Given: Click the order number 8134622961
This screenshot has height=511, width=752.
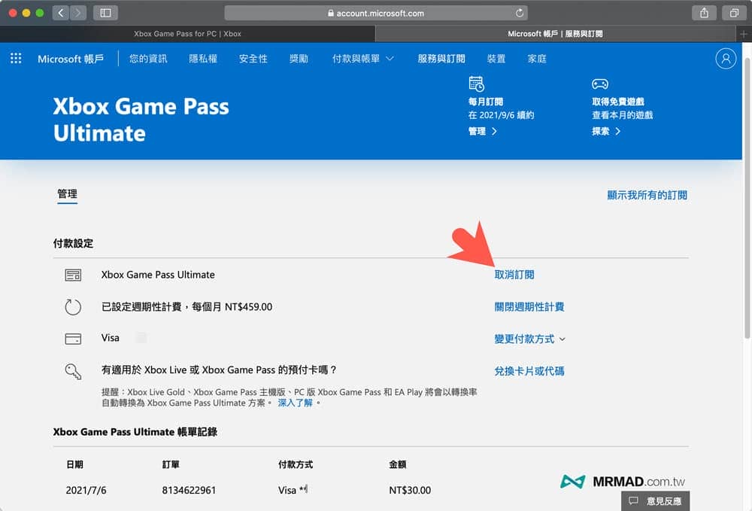Looking at the screenshot, I should coord(189,491).
